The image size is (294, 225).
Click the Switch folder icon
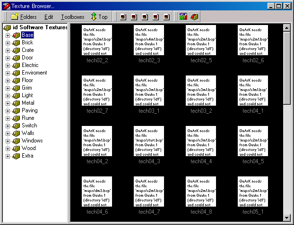[x=16, y=126]
